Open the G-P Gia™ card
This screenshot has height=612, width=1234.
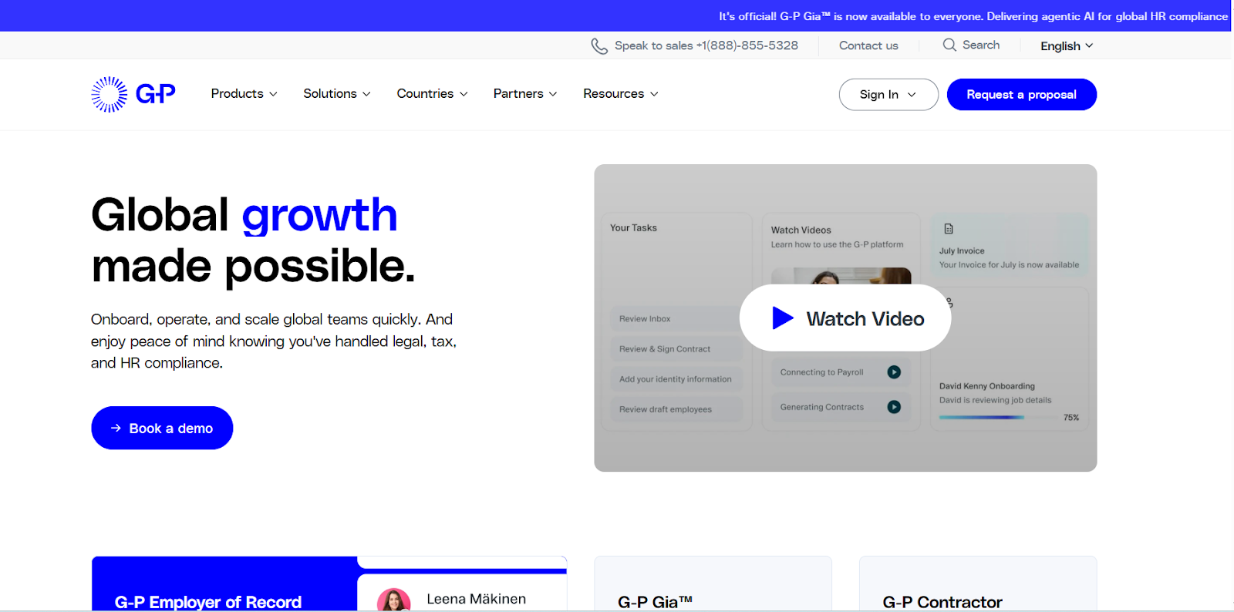[713, 584]
